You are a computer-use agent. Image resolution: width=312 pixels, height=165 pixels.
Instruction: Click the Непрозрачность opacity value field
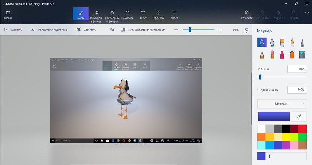click(x=297, y=90)
